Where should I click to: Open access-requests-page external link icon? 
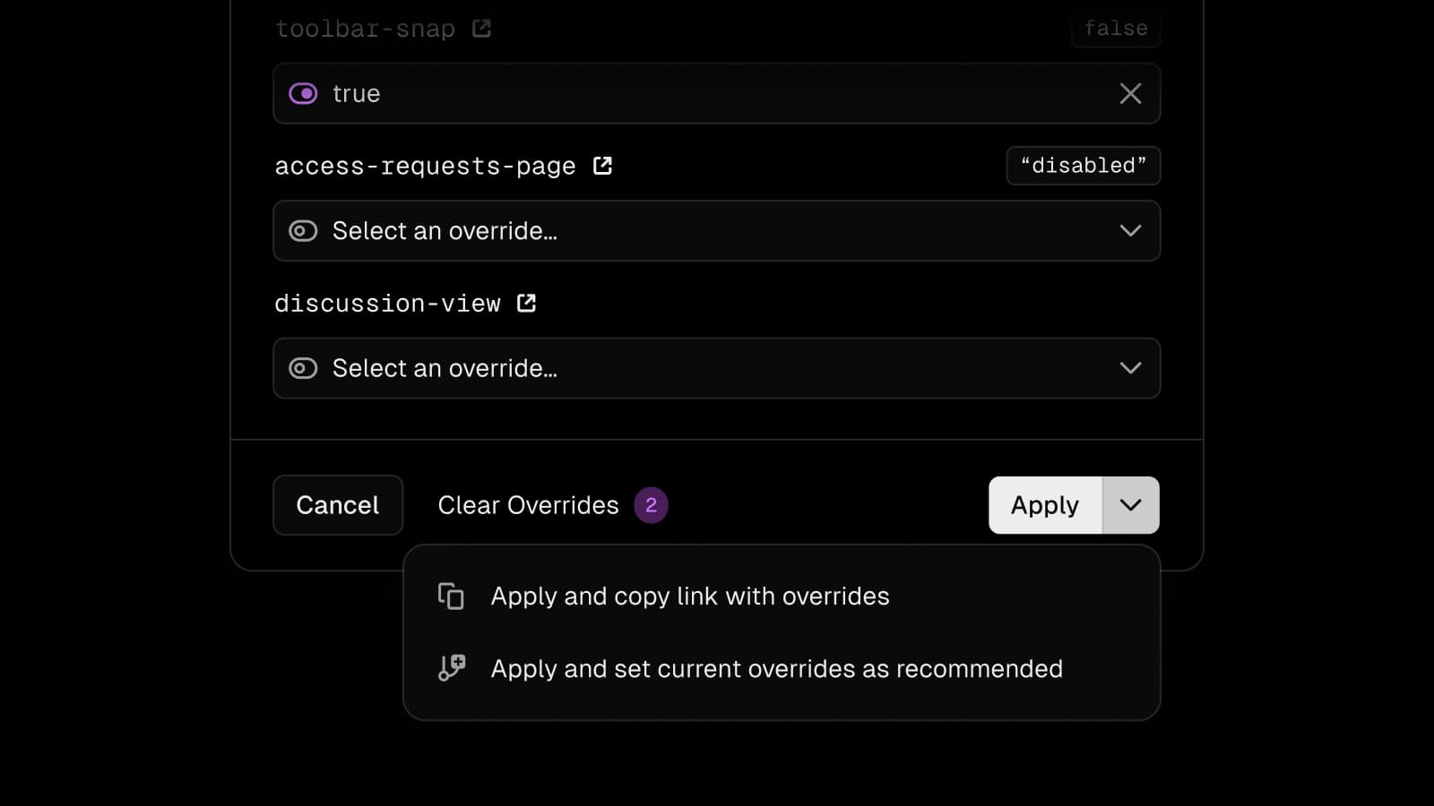(602, 166)
